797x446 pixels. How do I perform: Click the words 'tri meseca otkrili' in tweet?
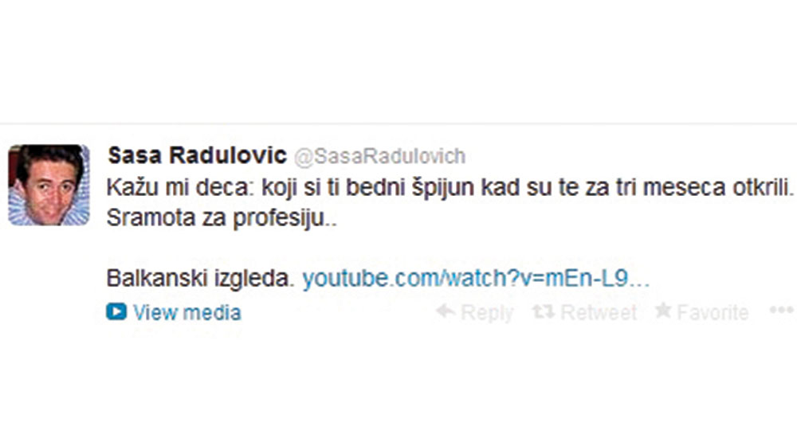click(705, 187)
